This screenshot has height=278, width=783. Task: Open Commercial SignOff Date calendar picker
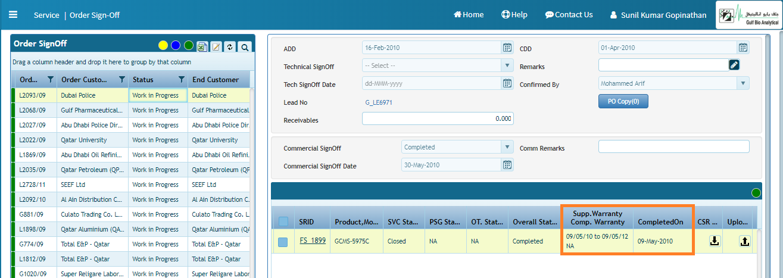pos(507,165)
